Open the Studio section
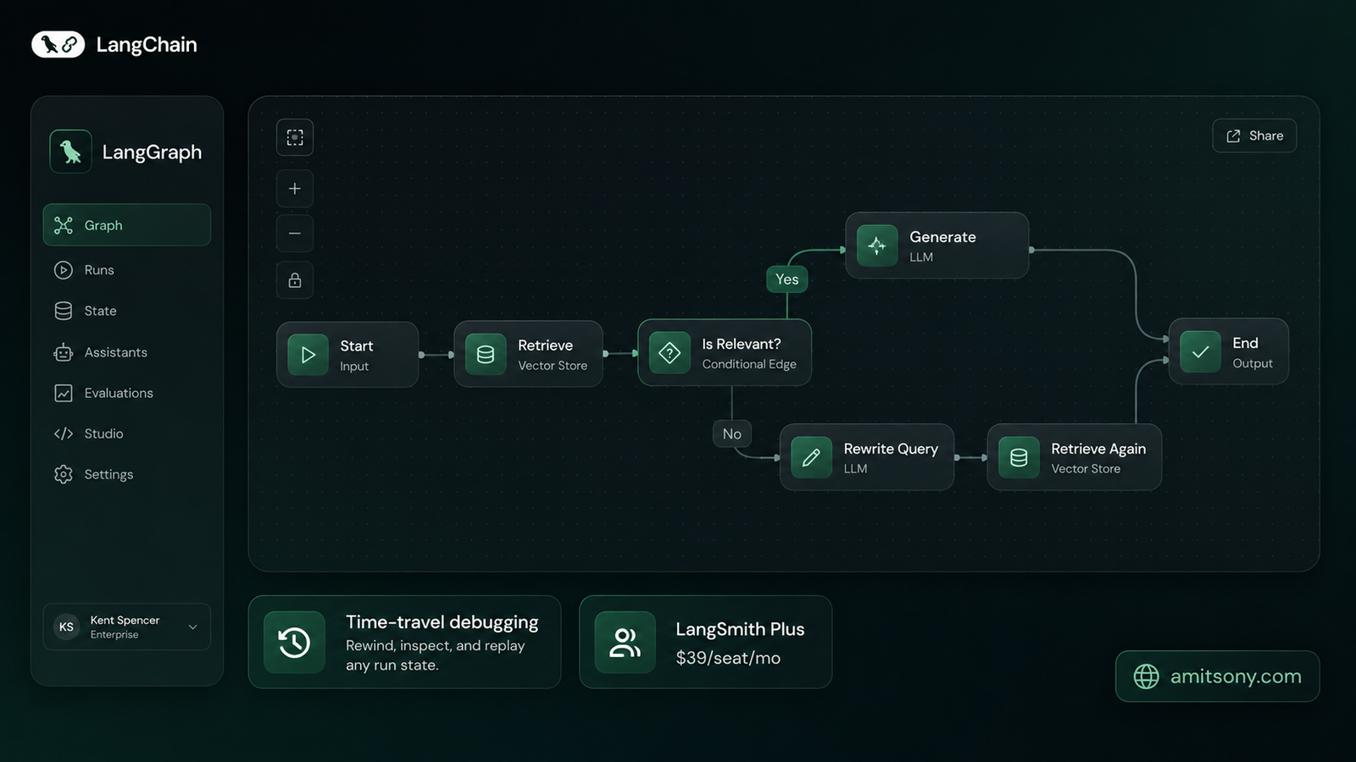1356x762 pixels. 127,433
